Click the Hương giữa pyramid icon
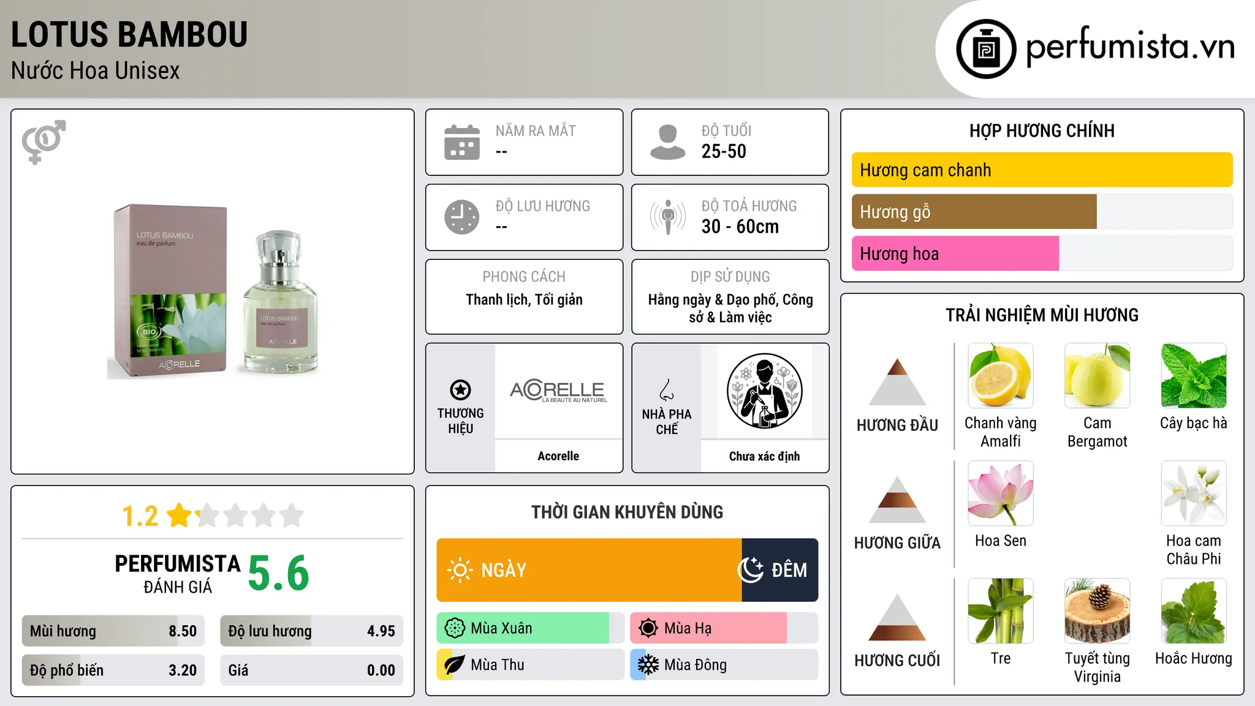This screenshot has width=1255, height=706. pos(897,499)
